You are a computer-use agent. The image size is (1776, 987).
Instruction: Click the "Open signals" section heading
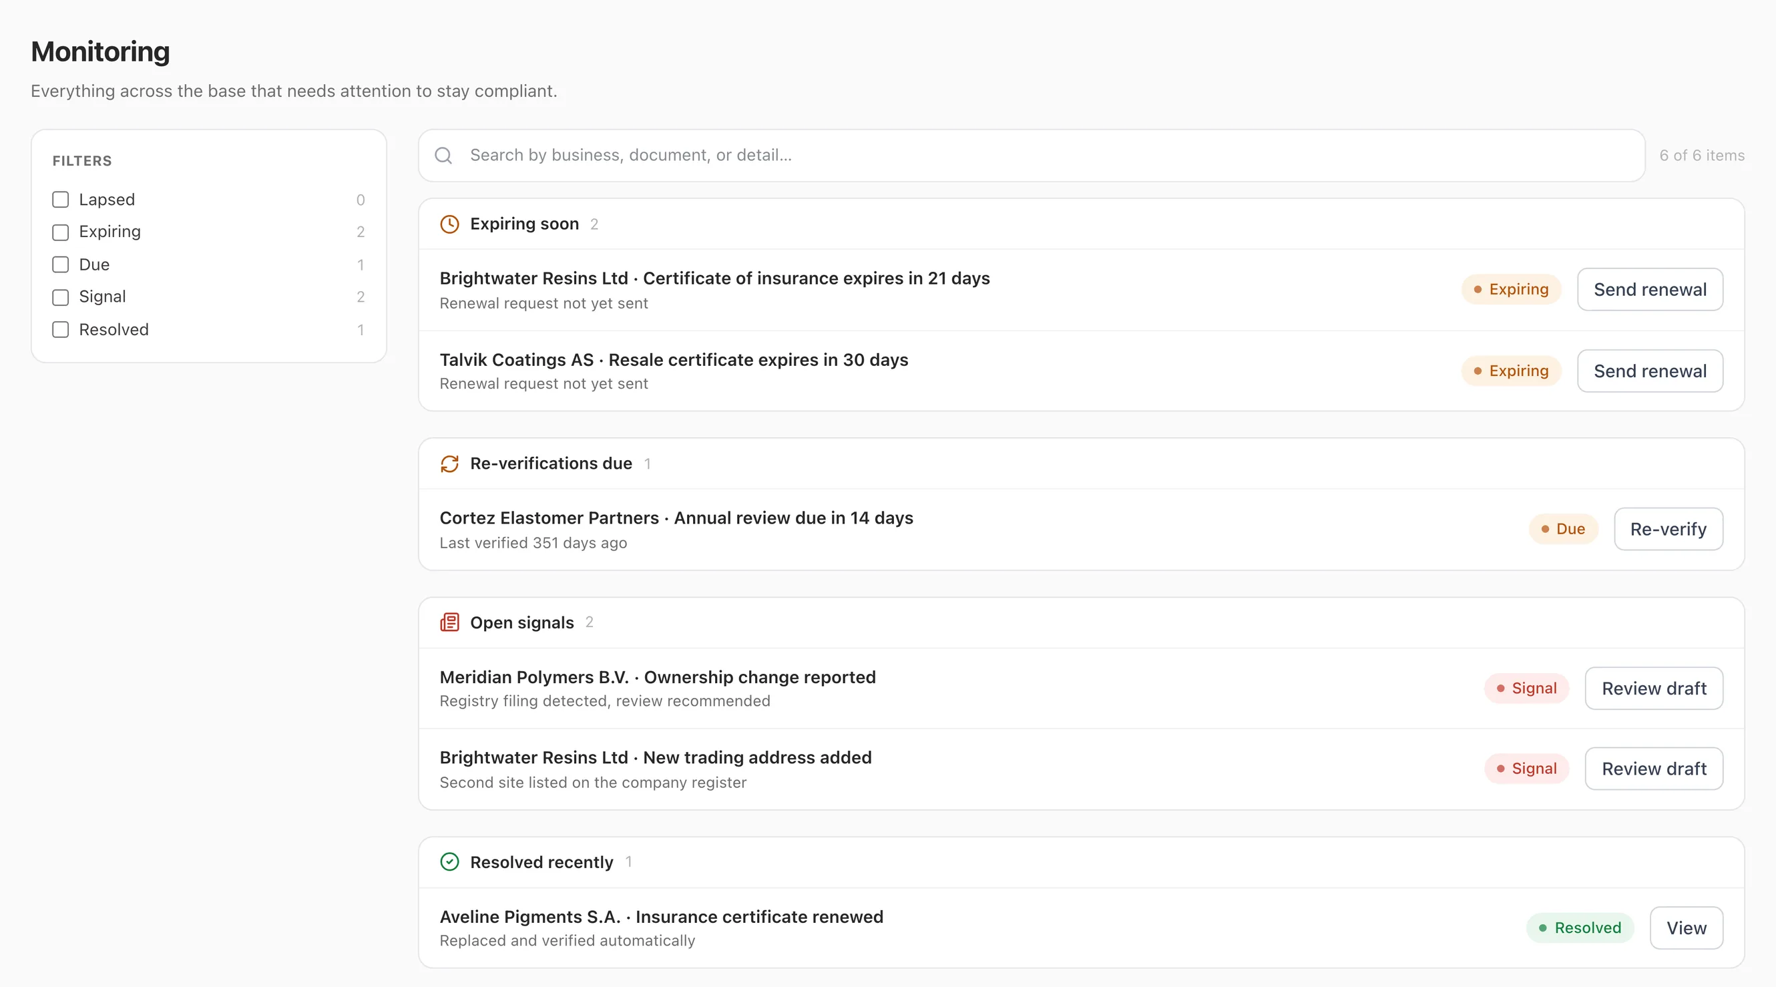[x=522, y=622]
